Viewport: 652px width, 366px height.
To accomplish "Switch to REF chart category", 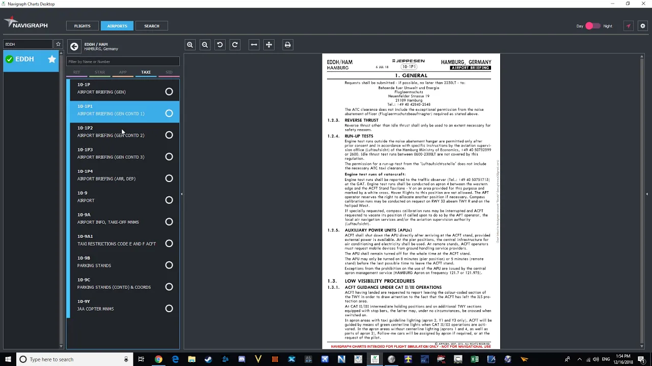I will tap(76, 72).
